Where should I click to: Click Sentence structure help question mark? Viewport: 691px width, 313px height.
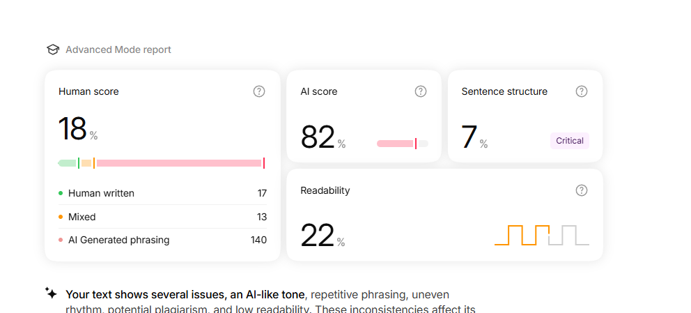pos(582,92)
